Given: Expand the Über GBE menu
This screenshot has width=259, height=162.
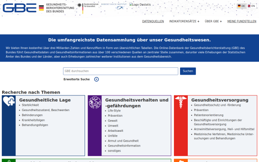Looking at the screenshot, I should pyautogui.click(x=213, y=21).
